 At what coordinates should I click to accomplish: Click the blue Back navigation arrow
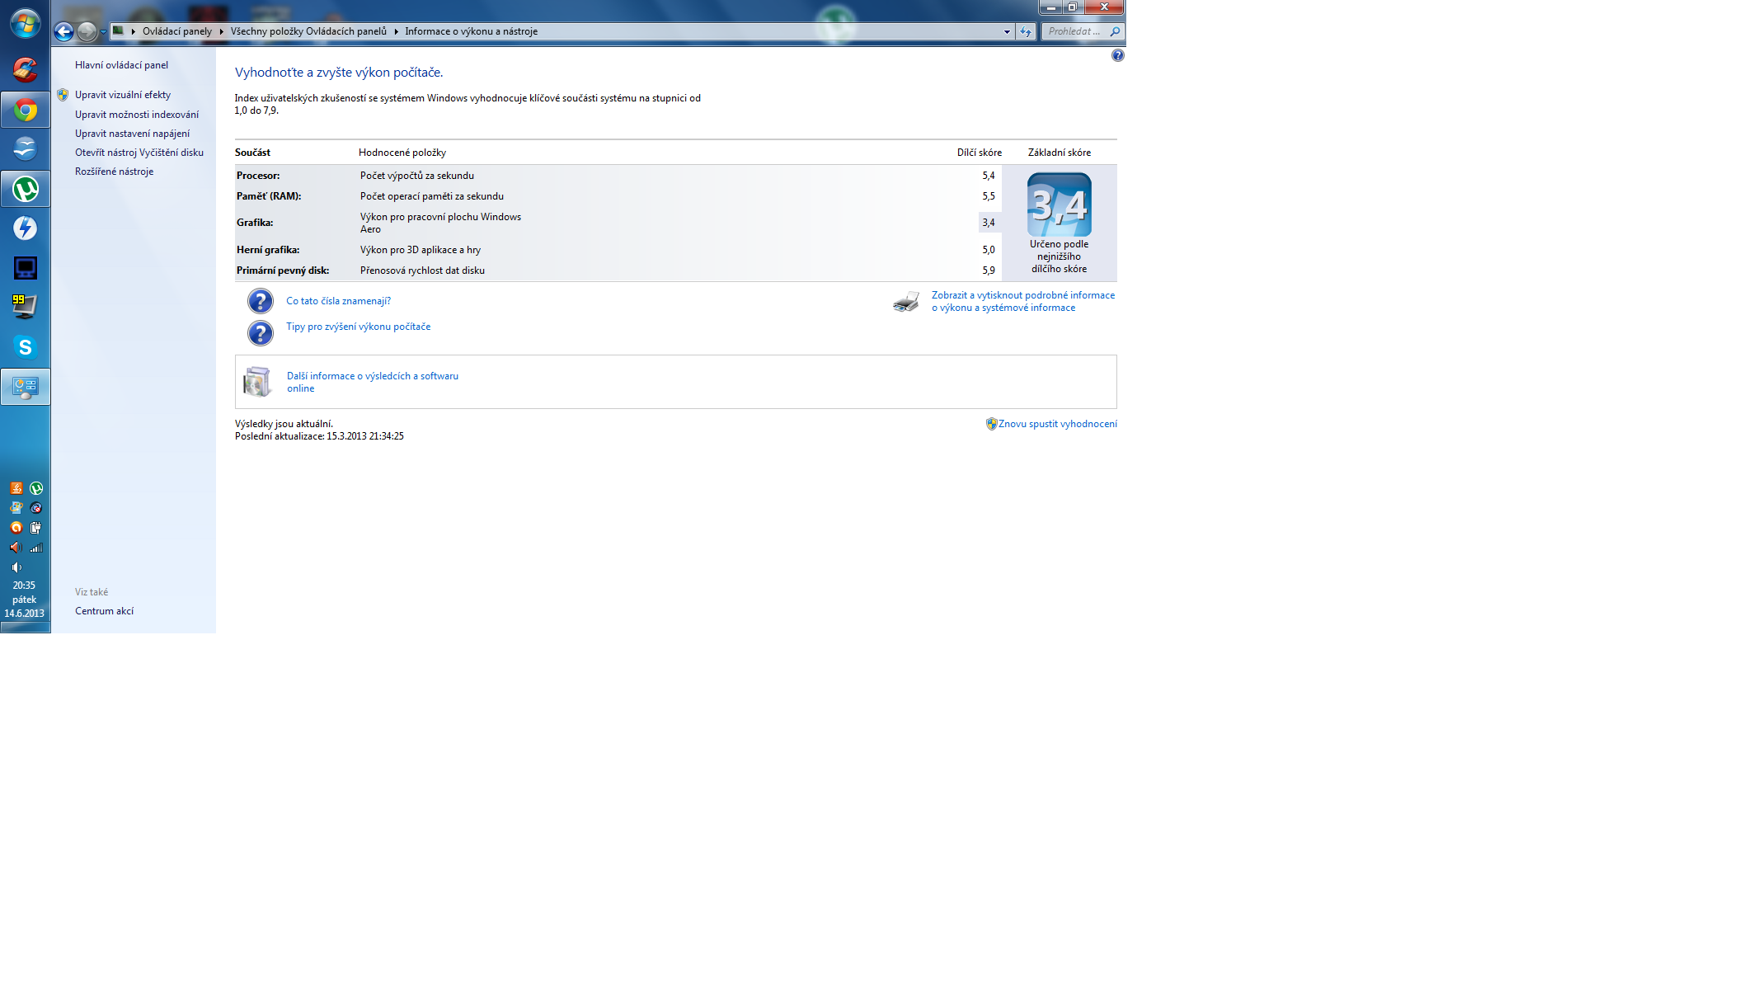tap(63, 32)
